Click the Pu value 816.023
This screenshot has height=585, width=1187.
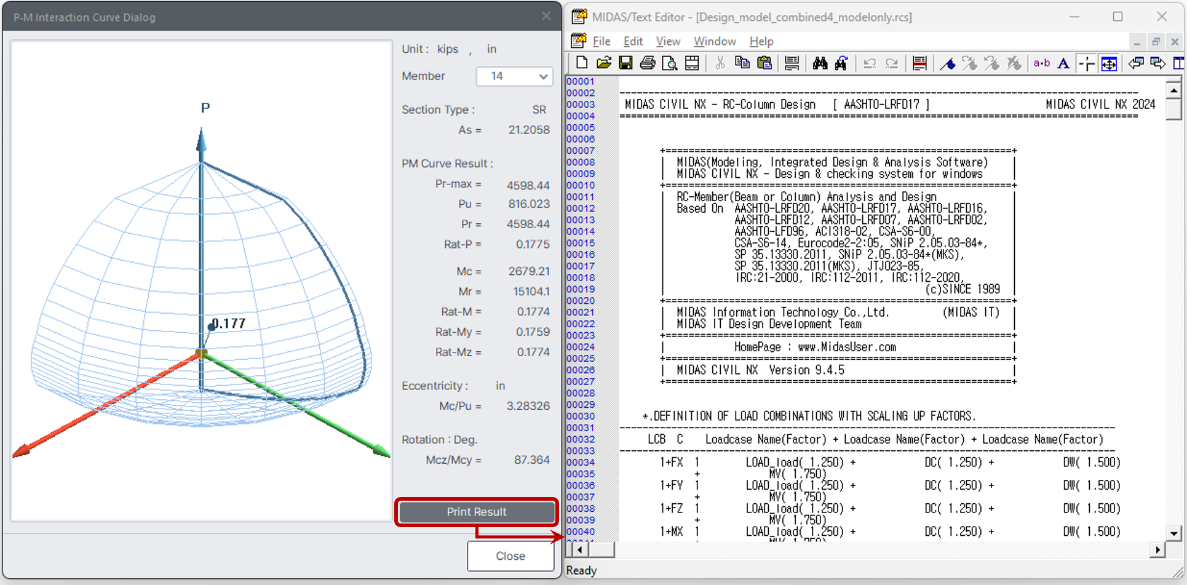[x=529, y=204]
